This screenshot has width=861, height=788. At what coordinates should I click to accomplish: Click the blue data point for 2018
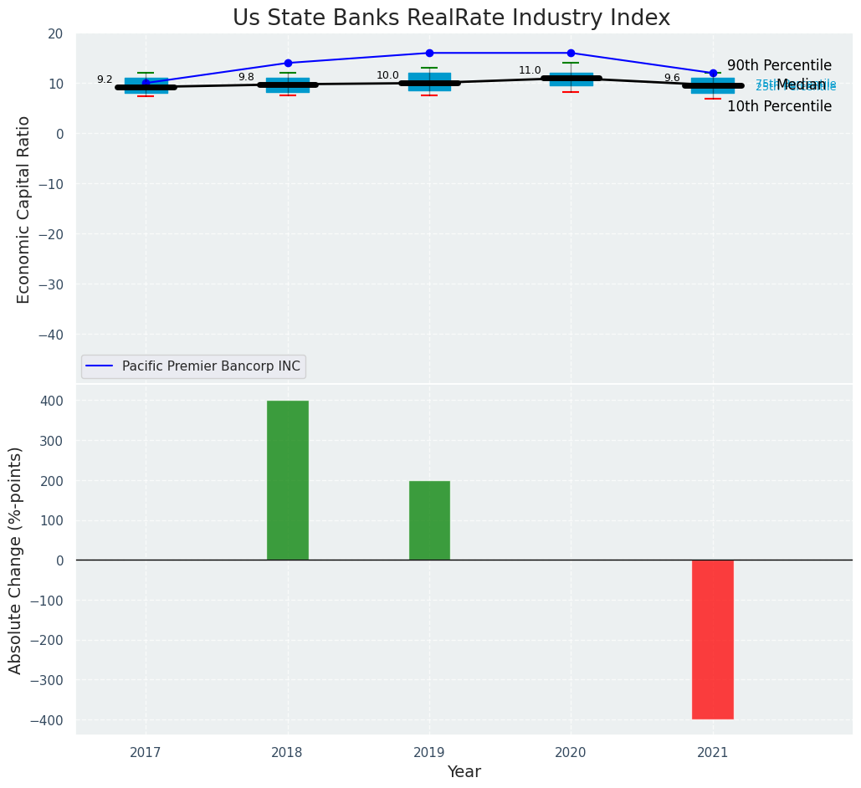tap(288, 63)
